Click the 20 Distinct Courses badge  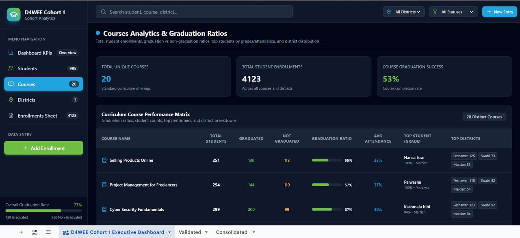point(484,117)
